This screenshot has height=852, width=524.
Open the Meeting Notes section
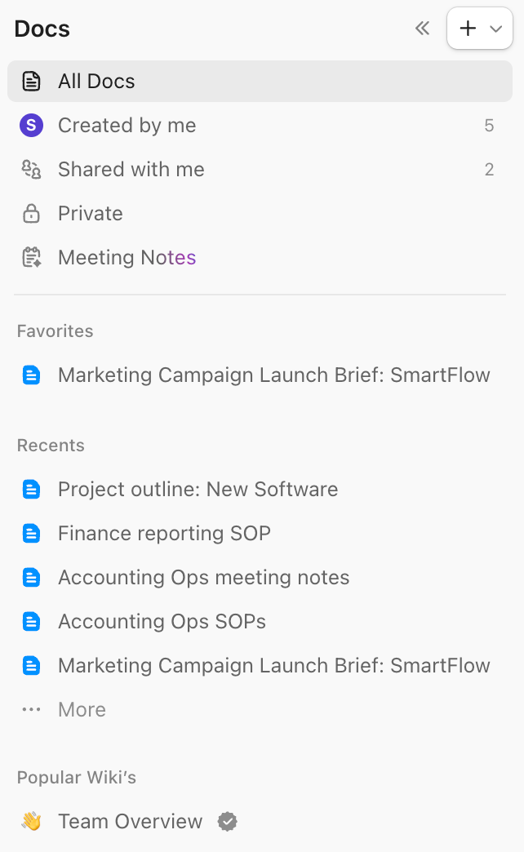click(x=127, y=257)
